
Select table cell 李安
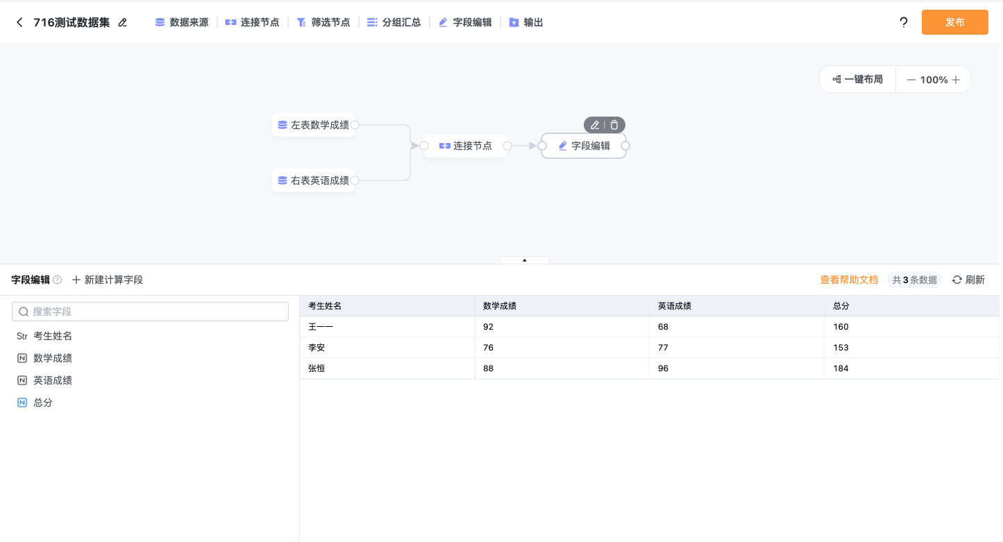[x=387, y=348]
